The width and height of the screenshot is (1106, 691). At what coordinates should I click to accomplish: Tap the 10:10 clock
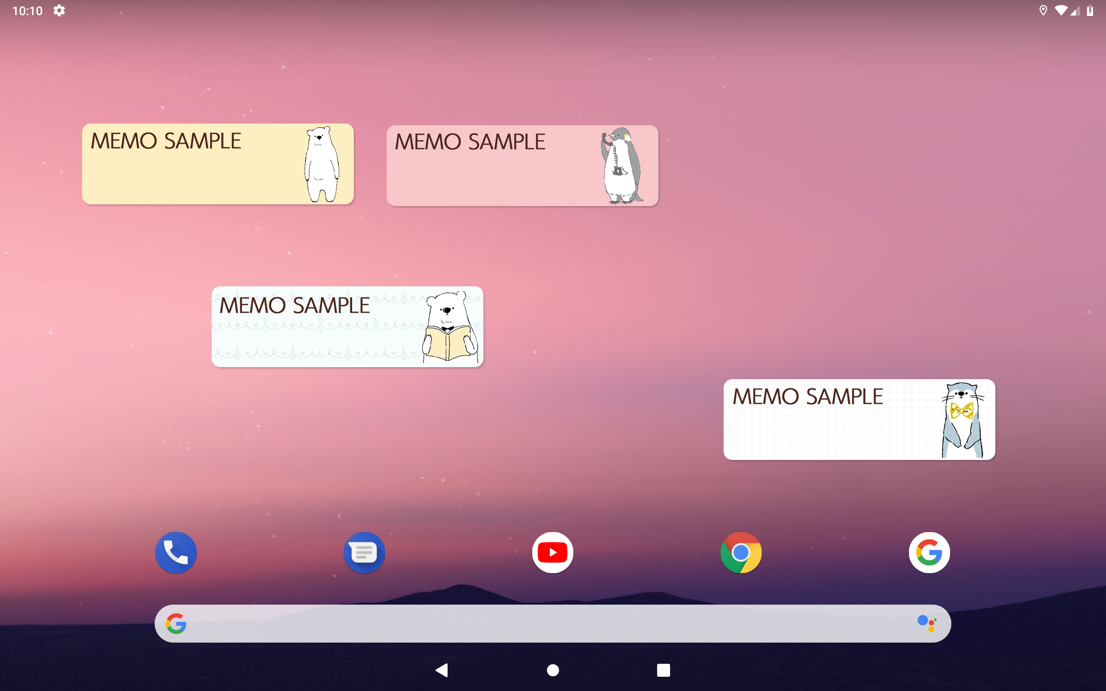click(x=27, y=10)
